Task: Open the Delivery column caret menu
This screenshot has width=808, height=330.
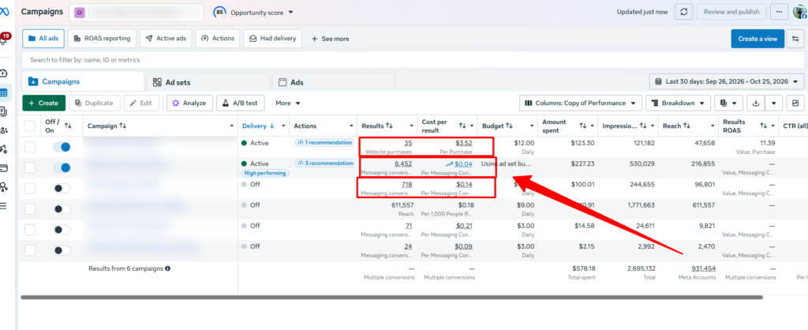Action: click(x=283, y=126)
